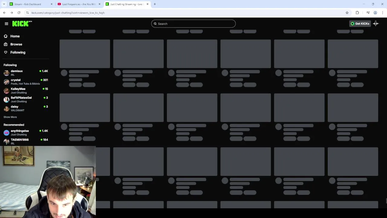Open TAEMIN1998 recommended channel
The image size is (387, 218).
(x=26, y=141)
